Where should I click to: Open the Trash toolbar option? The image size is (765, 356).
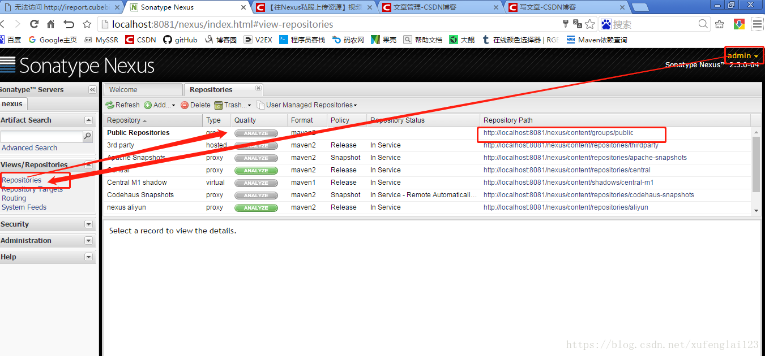[233, 105]
